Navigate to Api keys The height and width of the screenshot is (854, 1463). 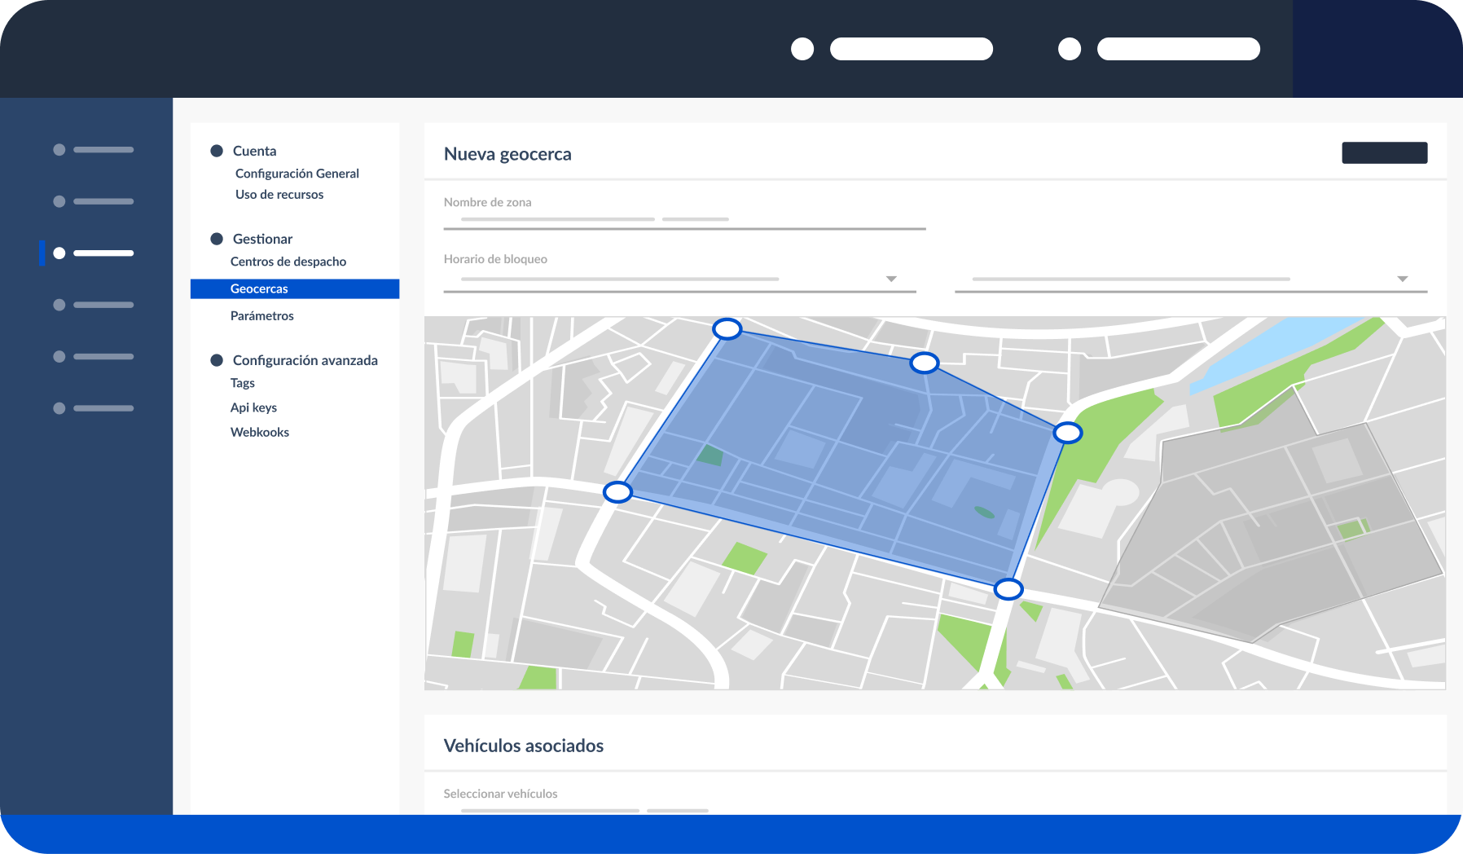(253, 407)
